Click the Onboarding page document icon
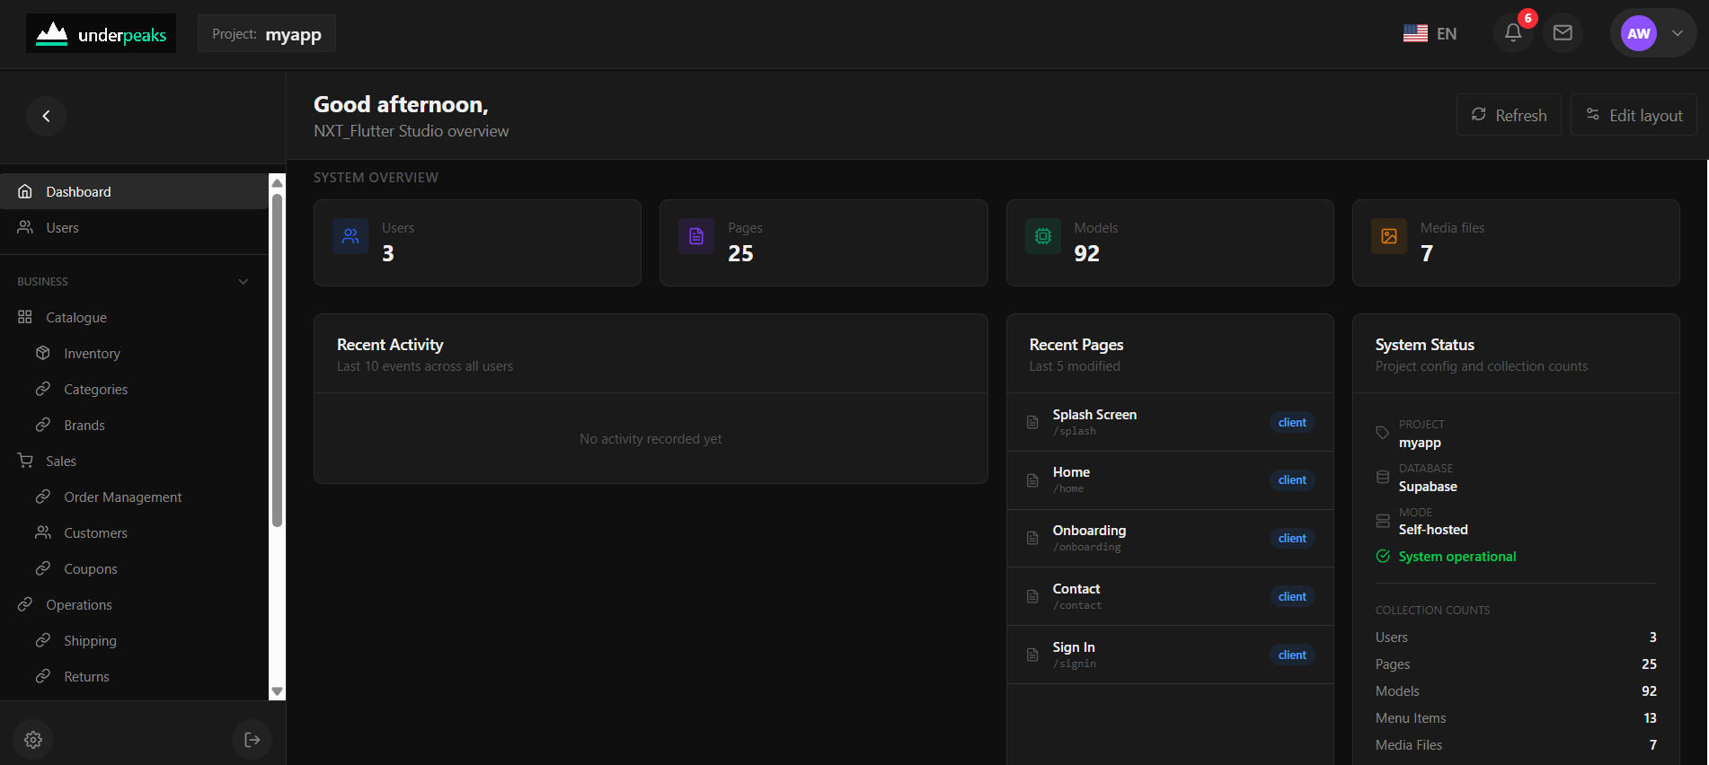The image size is (1709, 765). coord(1032,538)
